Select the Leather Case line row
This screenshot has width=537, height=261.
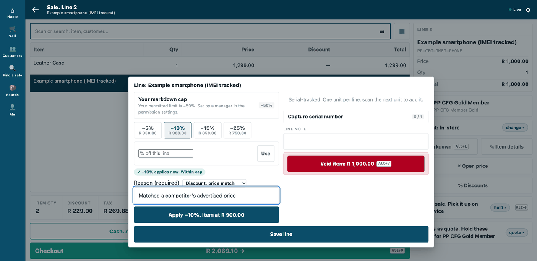(x=220, y=65)
